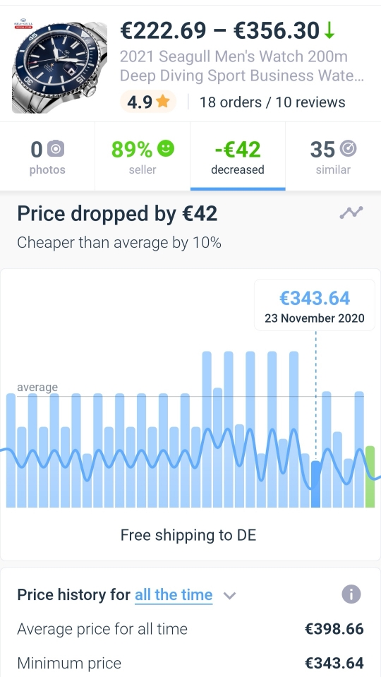Toggle chart view with the line graph icon
Screen dimensions: 381x677
351,212
